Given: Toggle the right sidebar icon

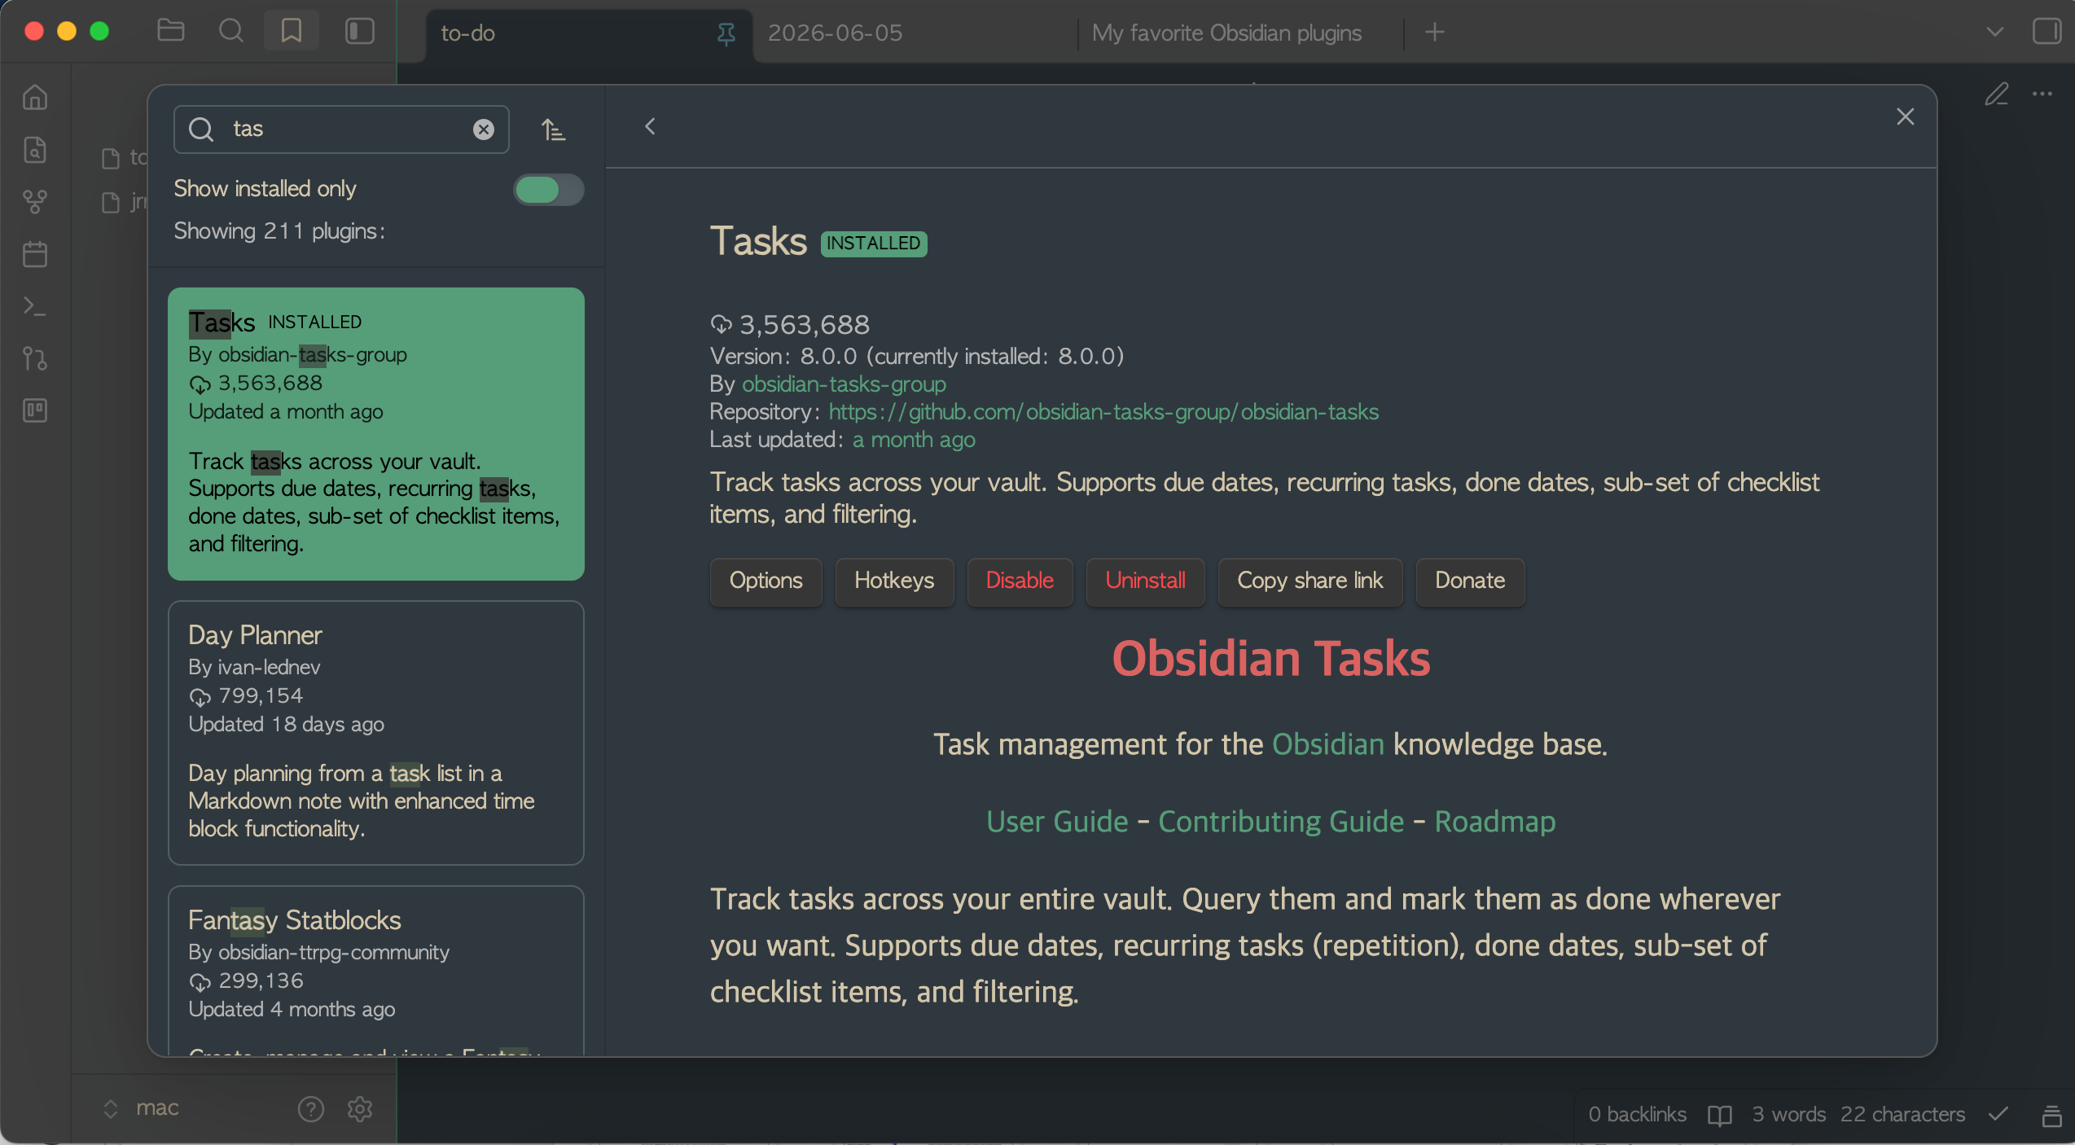Looking at the screenshot, I should 2046,32.
